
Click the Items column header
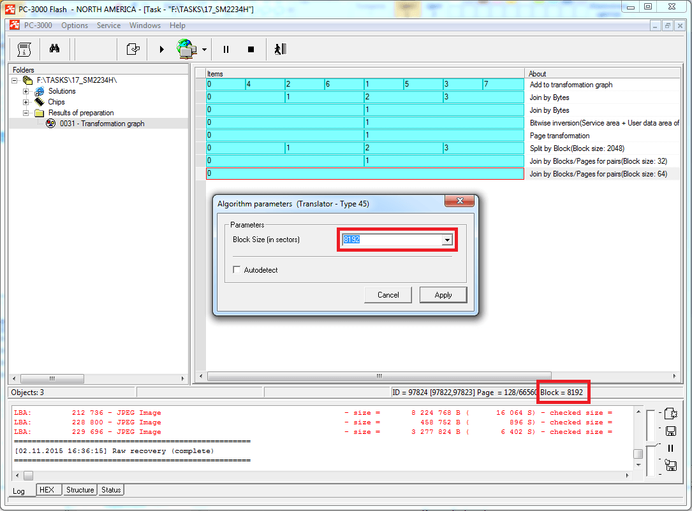[x=365, y=74]
